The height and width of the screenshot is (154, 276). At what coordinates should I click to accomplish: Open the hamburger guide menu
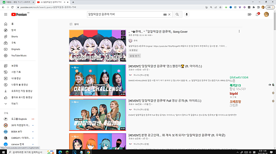[6, 14]
